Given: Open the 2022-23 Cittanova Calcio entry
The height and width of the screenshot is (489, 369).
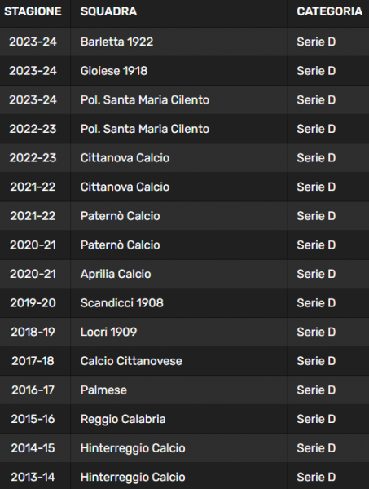Looking at the screenshot, I should (x=125, y=158).
